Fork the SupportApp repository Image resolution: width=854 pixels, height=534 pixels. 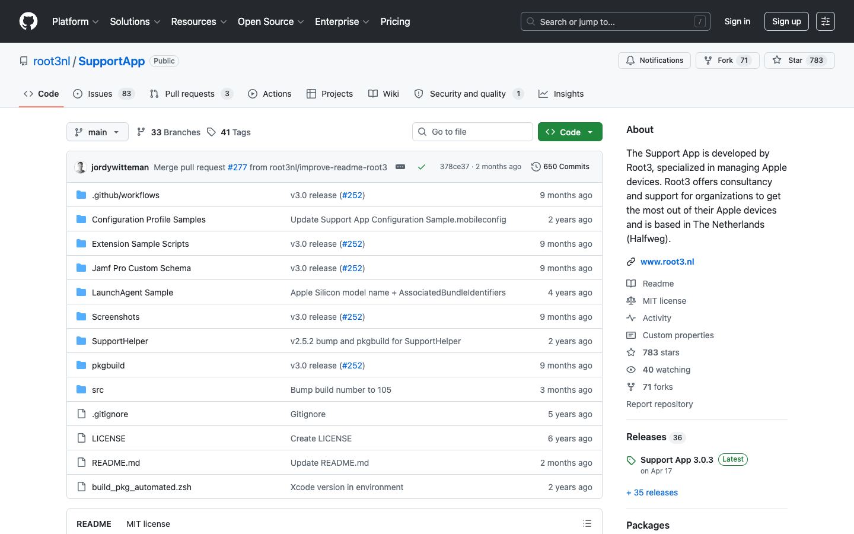pyautogui.click(x=728, y=61)
